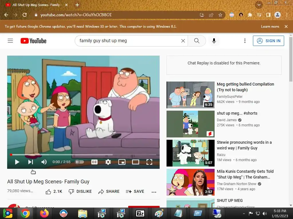Open Stewie pronouncing words video thumbnail
This screenshot has height=219, width=293.
[190, 153]
